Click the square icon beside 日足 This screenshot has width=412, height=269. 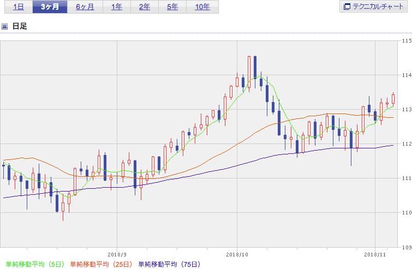click(4, 26)
